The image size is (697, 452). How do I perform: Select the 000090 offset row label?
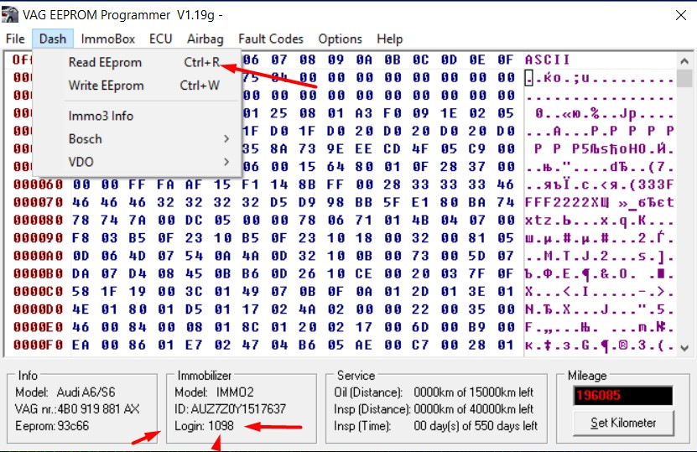(39, 238)
